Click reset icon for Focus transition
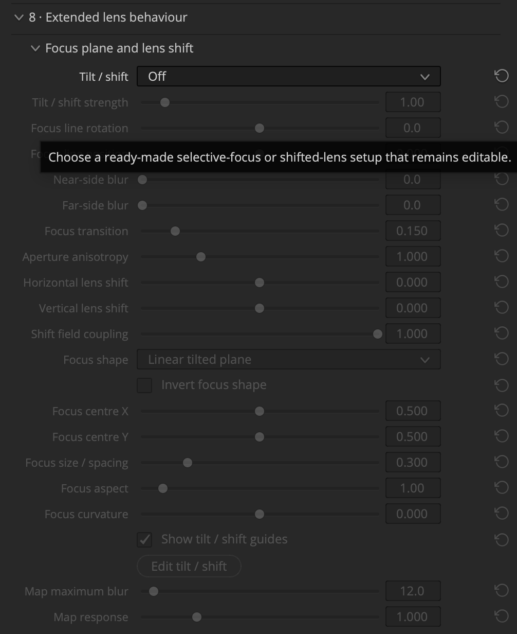 tap(502, 231)
